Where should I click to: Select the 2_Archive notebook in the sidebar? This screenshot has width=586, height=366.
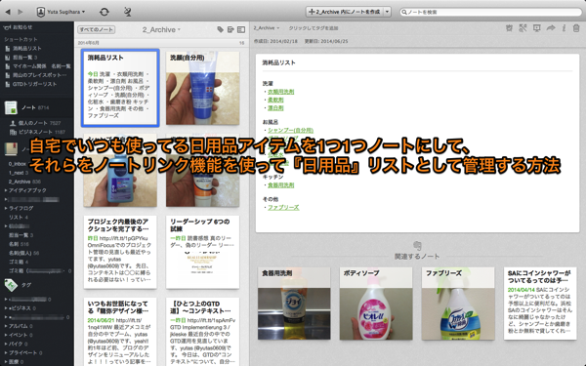click(24, 182)
